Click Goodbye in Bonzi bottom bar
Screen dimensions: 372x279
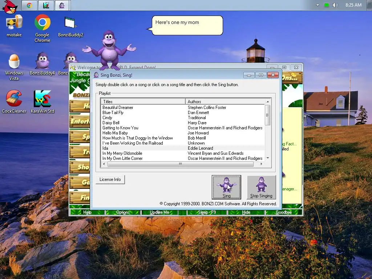[x=283, y=212]
